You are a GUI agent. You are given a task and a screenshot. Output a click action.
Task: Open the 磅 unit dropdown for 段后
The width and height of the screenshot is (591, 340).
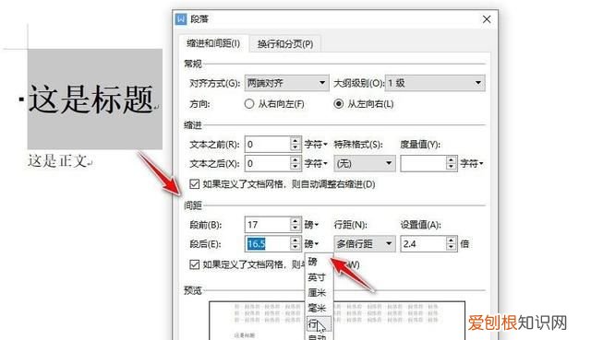tap(312, 244)
